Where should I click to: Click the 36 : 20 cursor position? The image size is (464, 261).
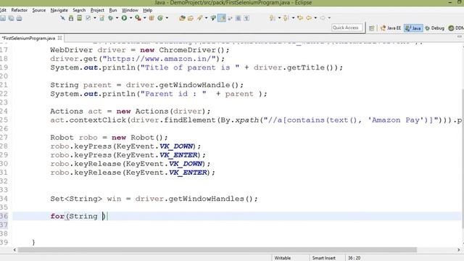(x=355, y=258)
